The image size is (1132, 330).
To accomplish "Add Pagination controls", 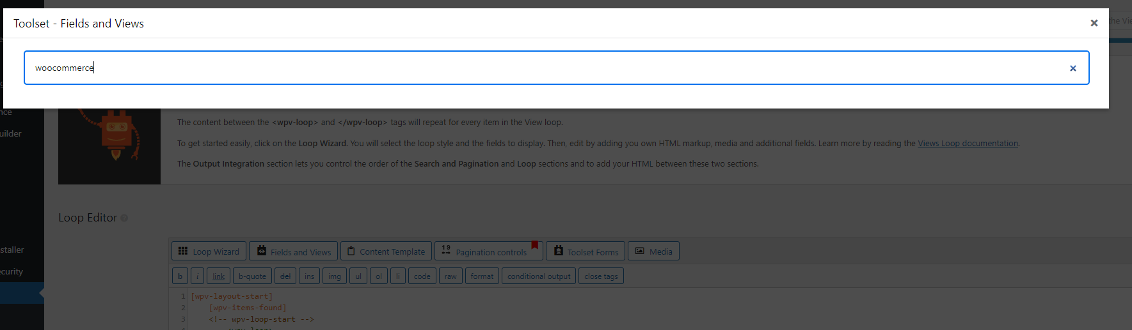I will (488, 251).
